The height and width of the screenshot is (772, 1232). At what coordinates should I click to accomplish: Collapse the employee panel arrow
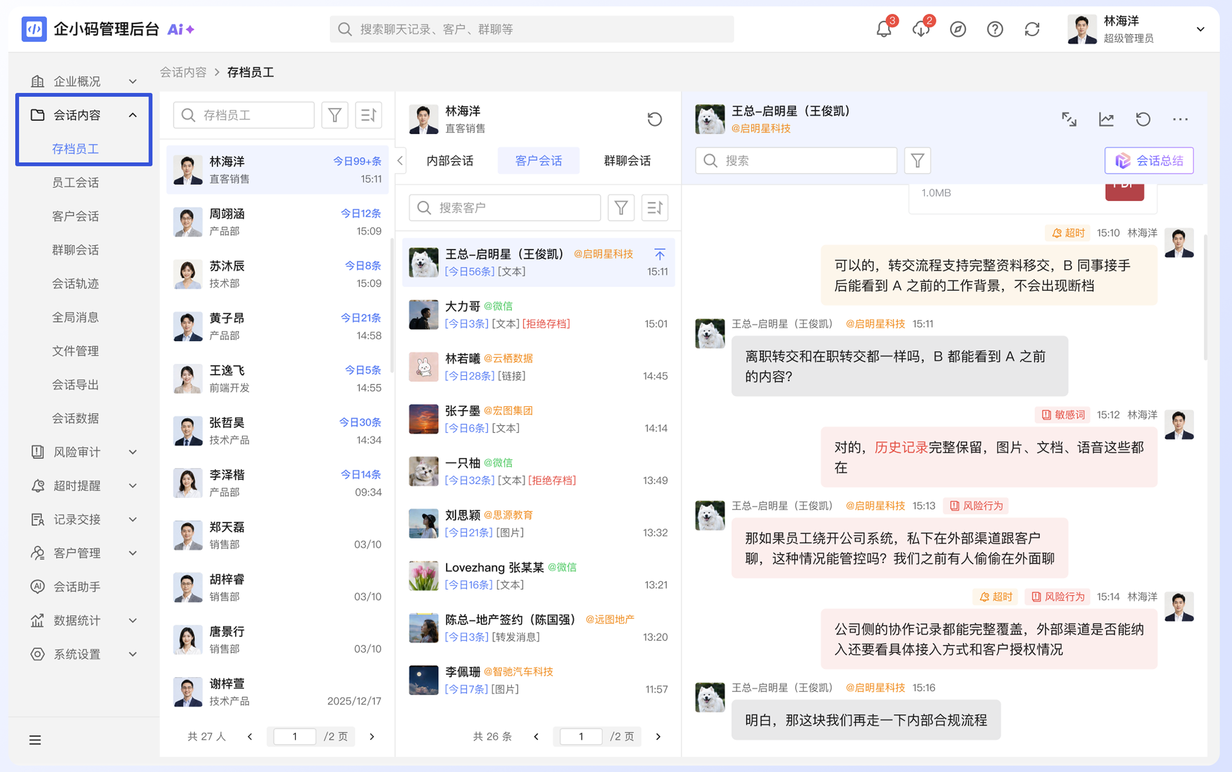coord(400,161)
